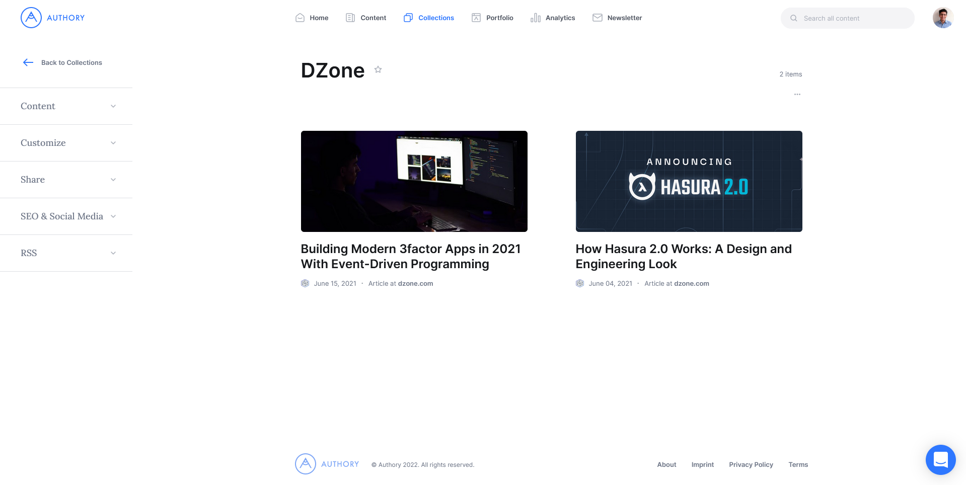Open the Newsletter tab

(x=617, y=18)
